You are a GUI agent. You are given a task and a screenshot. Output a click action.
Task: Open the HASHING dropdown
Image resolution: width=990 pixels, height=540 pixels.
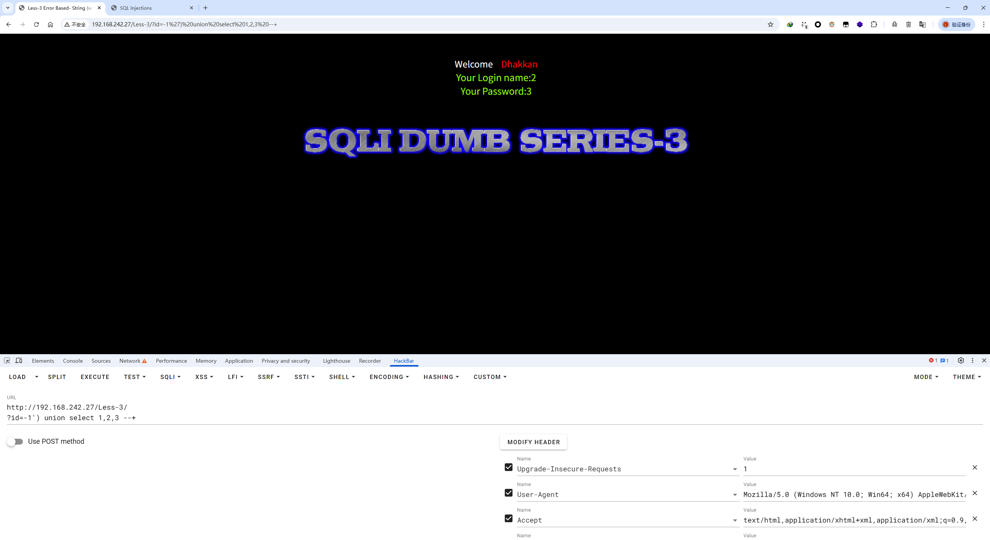tap(441, 377)
